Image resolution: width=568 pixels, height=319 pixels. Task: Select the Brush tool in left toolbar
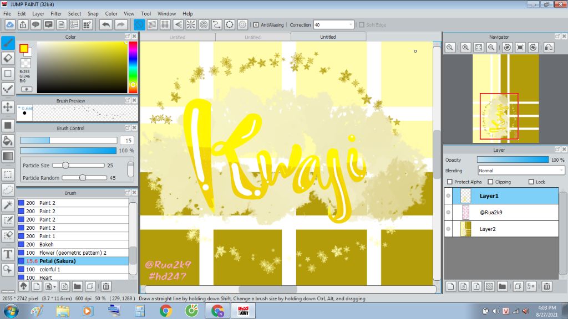(8, 43)
